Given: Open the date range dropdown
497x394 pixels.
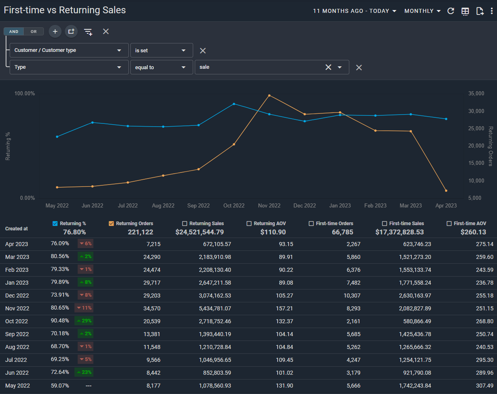Looking at the screenshot, I should (x=355, y=11).
